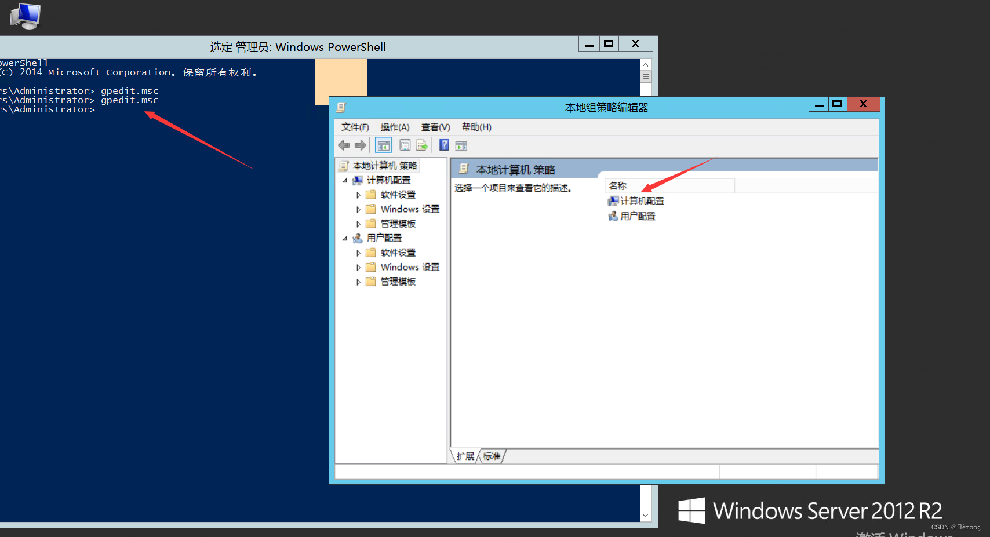Click the computer icon beside 计算机配置 in tree

358,180
